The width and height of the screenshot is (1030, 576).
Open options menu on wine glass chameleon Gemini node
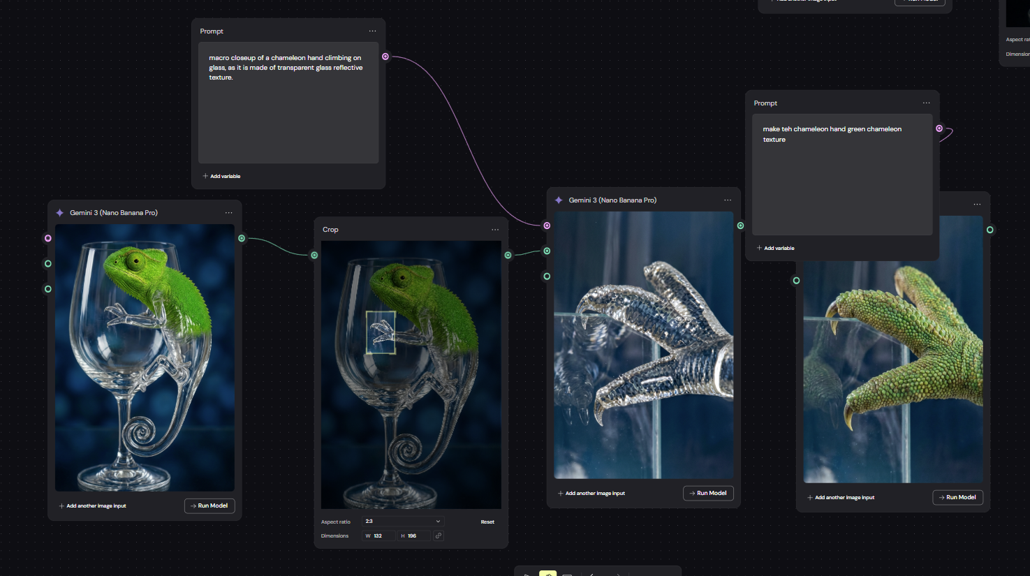[x=228, y=213]
